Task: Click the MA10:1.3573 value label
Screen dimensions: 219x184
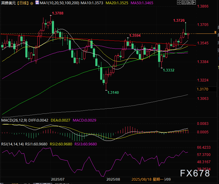Action: coord(91,3)
